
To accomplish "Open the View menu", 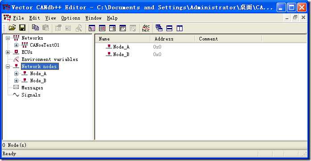I will pos(50,18).
